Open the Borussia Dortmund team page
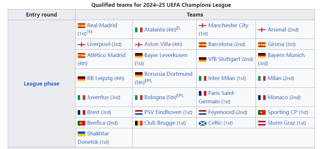 [168, 74]
